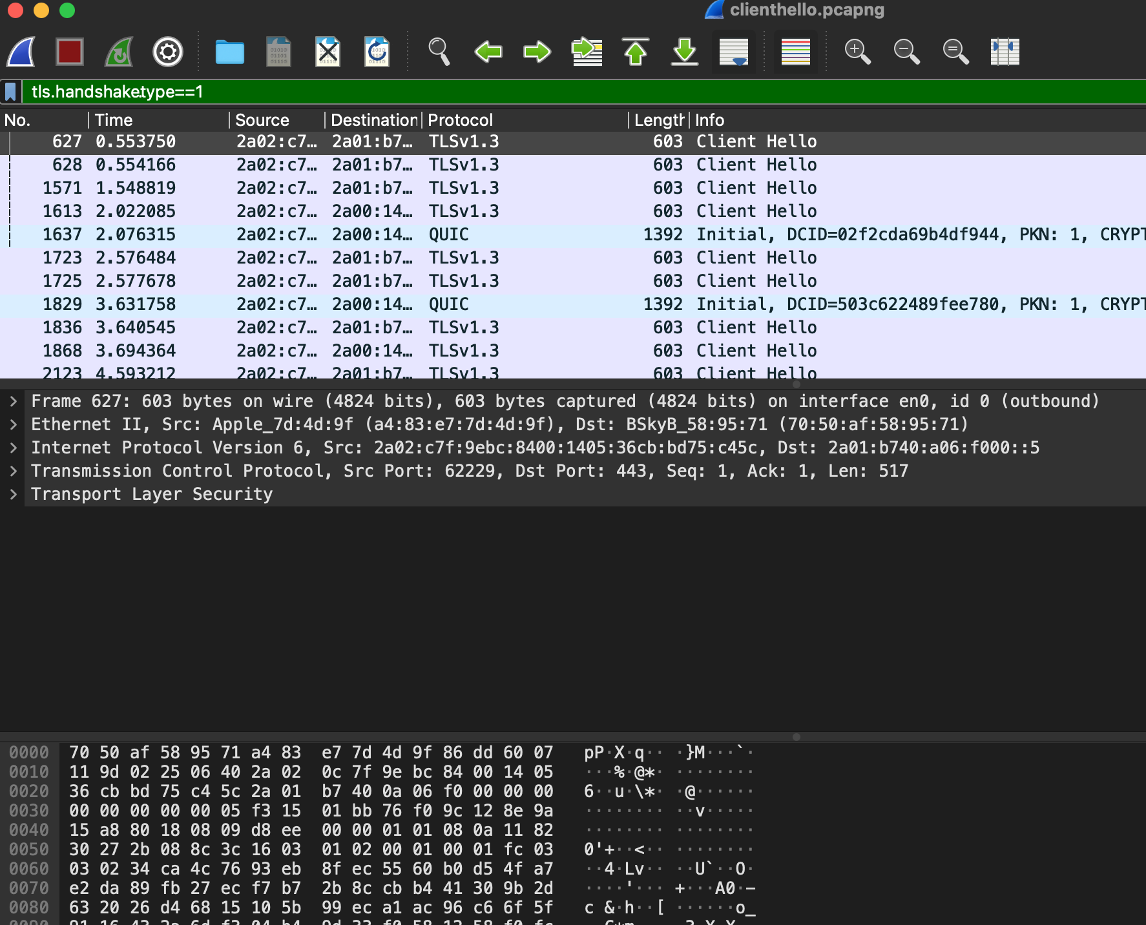
Task: Go to specified packet icon
Action: pyautogui.click(x=587, y=52)
